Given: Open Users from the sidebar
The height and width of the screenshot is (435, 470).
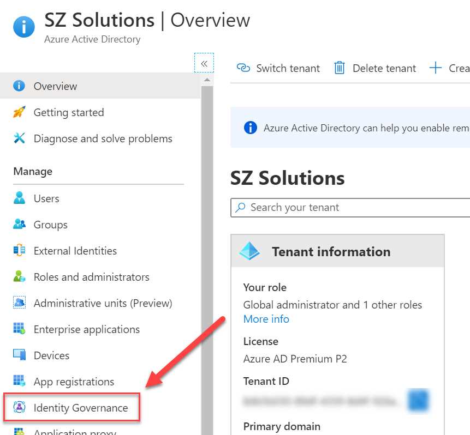Looking at the screenshot, I should (46, 198).
